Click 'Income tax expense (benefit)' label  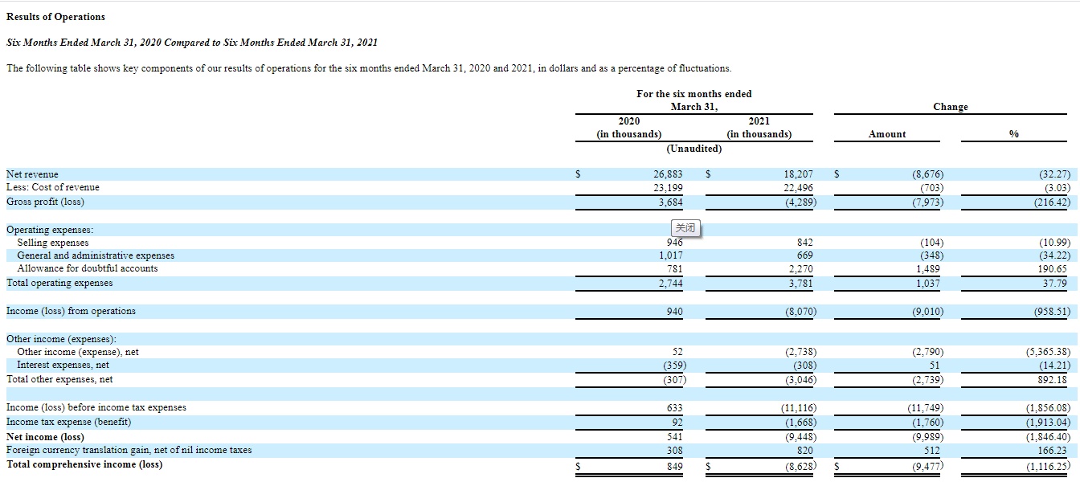[68, 422]
